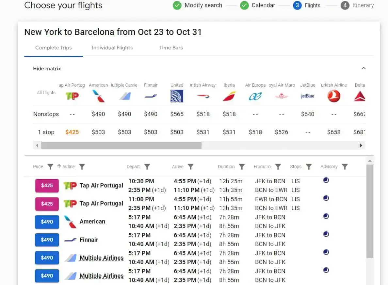Click the Iberia airline logo
The height and width of the screenshot is (285, 388).
[x=229, y=96]
